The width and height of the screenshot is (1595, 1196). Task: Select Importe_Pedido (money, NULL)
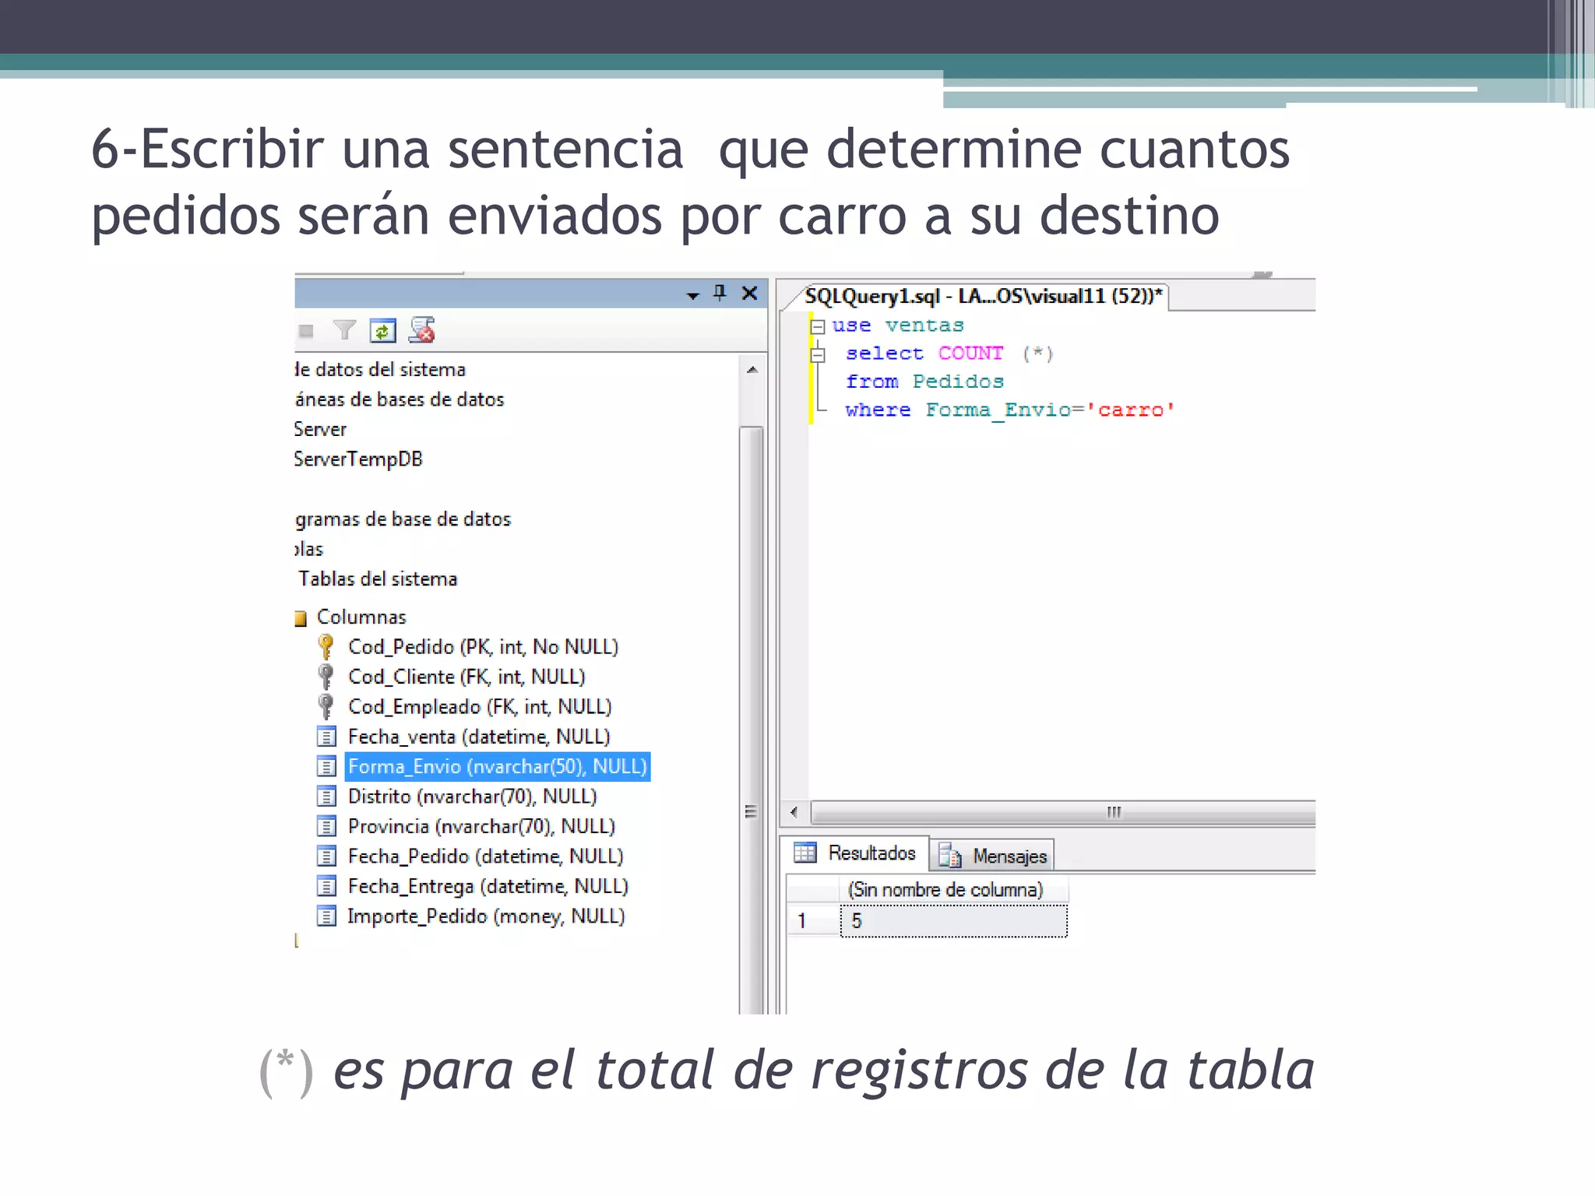486,916
